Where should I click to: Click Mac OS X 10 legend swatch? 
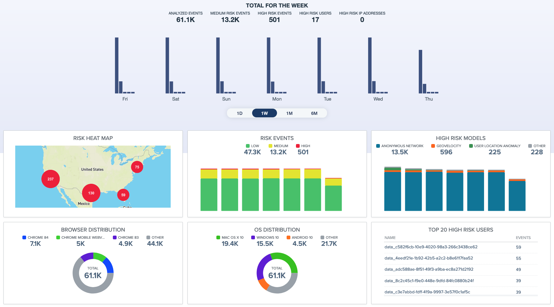pos(218,237)
